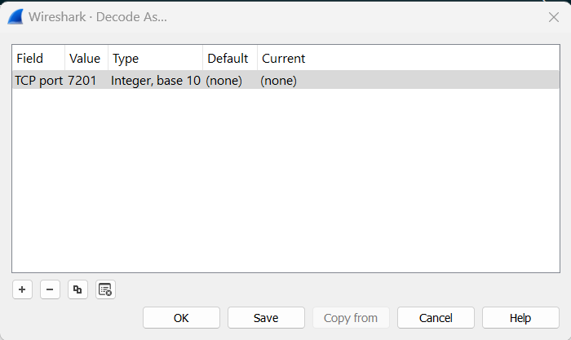Select the Integer, base 10 type cell
The width and height of the screenshot is (571, 340).
point(155,81)
